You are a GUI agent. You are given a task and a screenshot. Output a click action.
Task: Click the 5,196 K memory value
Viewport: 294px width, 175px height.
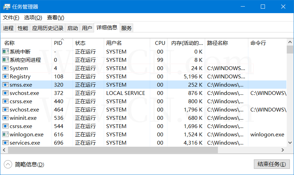click(193, 77)
